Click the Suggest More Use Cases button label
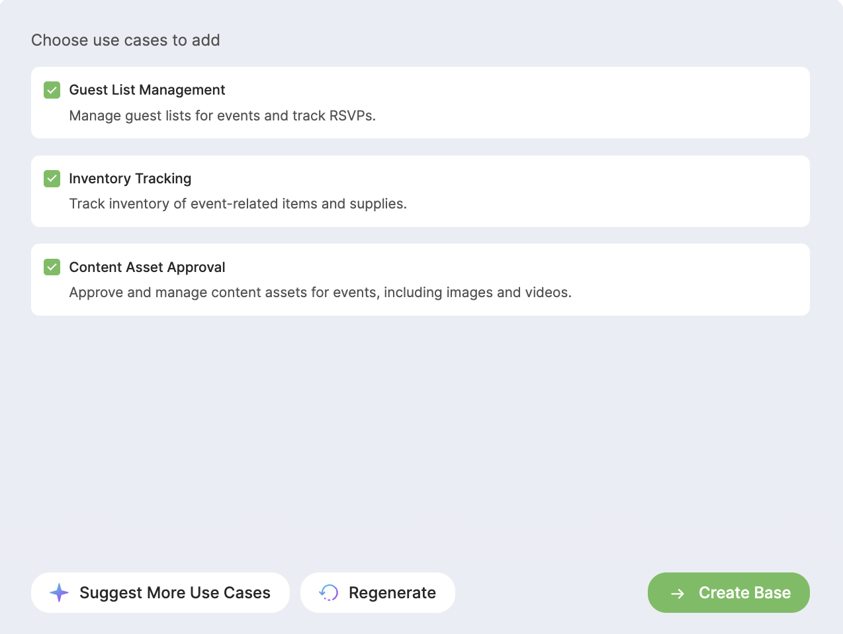 coord(175,593)
